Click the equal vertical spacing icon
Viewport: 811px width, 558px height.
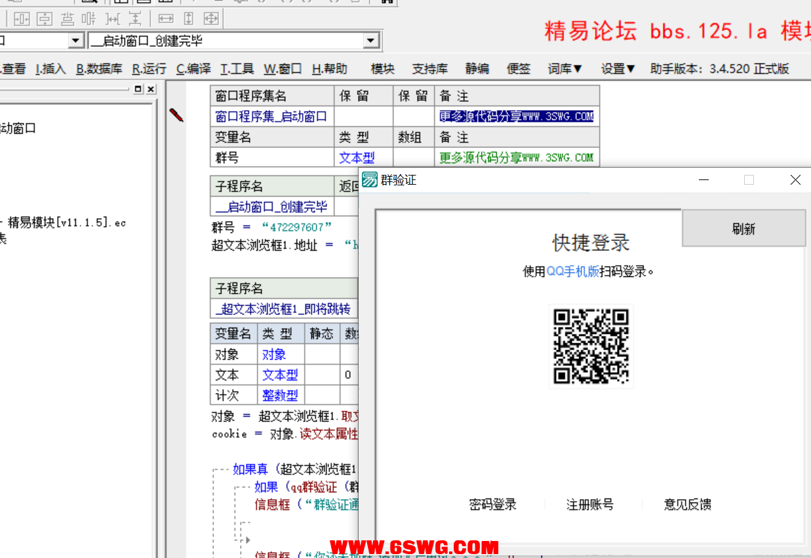coord(134,19)
